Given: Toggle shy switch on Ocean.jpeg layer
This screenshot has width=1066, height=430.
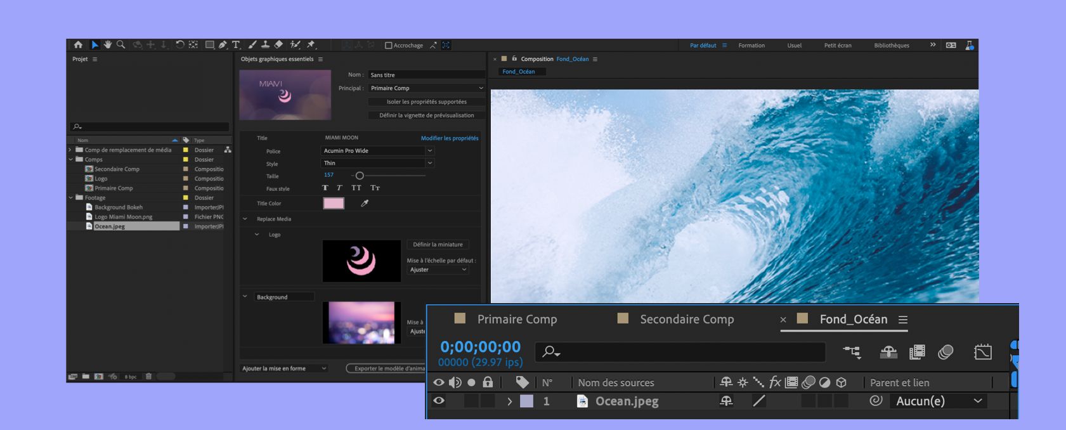Looking at the screenshot, I should 727,401.
